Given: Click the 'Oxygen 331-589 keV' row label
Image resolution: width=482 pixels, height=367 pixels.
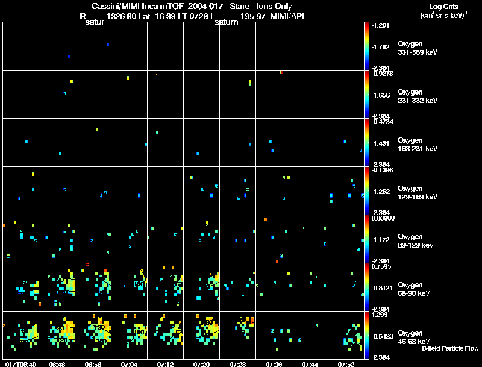Looking at the screenshot, I should click(x=418, y=48).
